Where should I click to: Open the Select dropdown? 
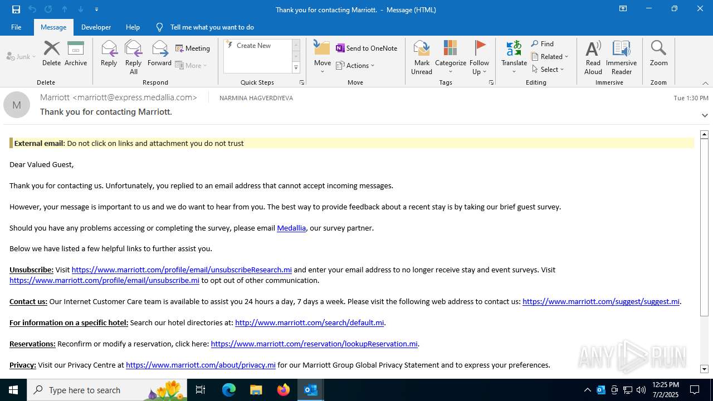(x=548, y=69)
